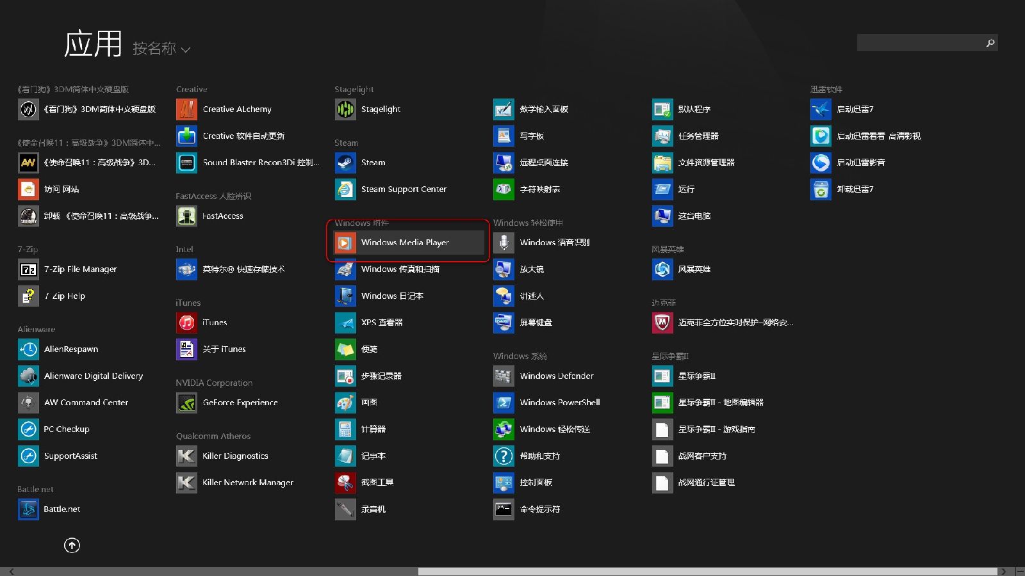Launch Windows PowerShell

(x=547, y=403)
